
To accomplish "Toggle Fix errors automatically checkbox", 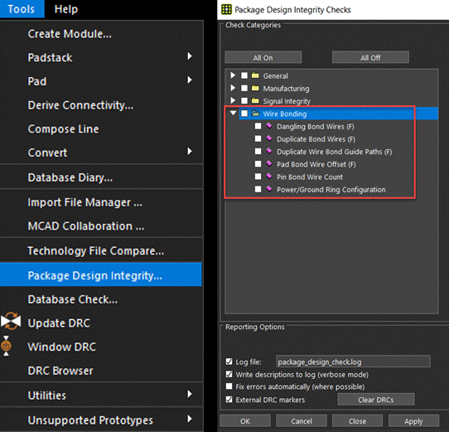I will click(229, 386).
